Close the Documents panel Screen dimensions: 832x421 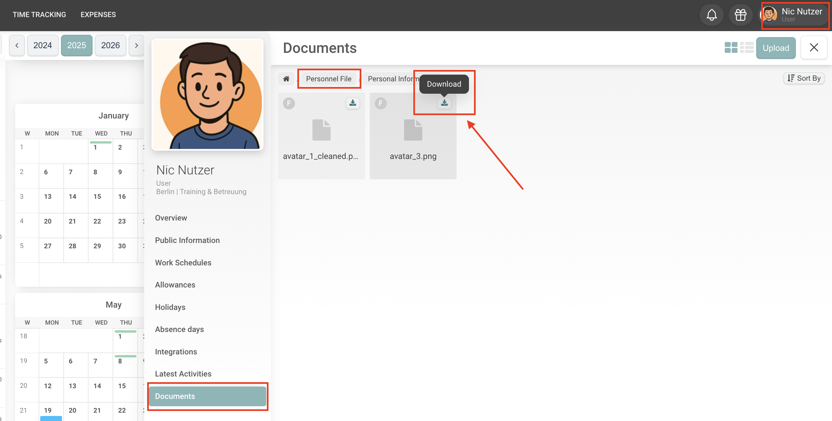[814, 48]
